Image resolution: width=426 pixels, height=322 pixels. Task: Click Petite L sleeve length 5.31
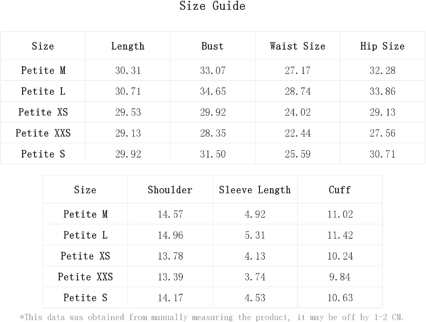[255, 235]
